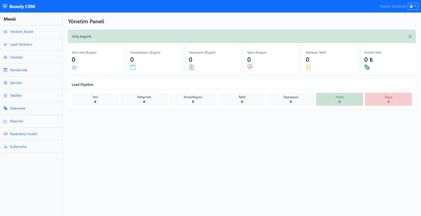Image resolution: width=421 pixels, height=216 pixels.
Task: Click the Beauty CRM heart logo icon
Action: tap(5, 6)
